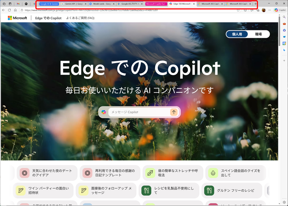The width and height of the screenshot is (288, 206).
Task: Click the page vertical scrollbar thumb
Action: [x=279, y=31]
